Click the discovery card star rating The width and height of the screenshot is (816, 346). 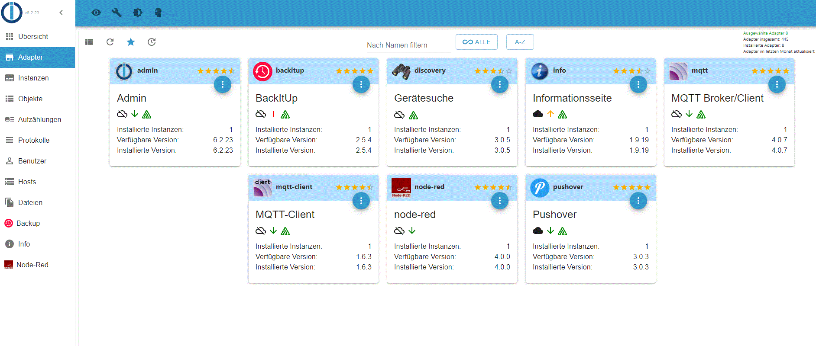click(x=493, y=71)
